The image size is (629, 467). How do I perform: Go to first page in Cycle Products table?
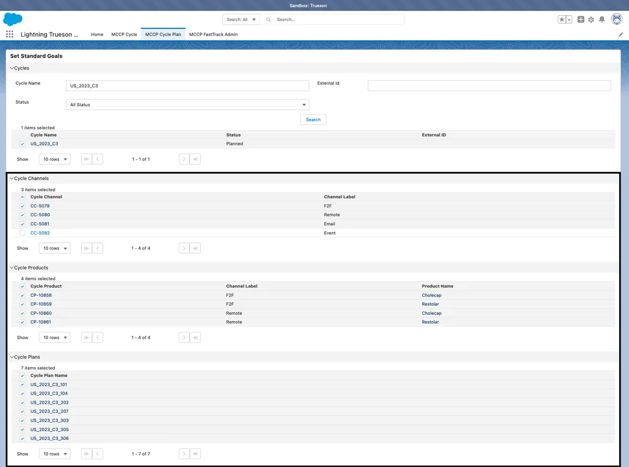(86, 337)
